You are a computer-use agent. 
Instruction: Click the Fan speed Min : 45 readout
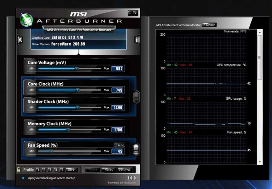point(172,132)
